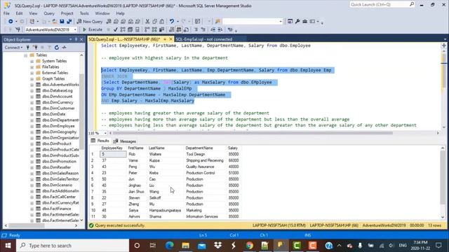Switch to the SQL-EmpSal.sql tab
Viewport: 449px width, 252px height.
point(203,39)
